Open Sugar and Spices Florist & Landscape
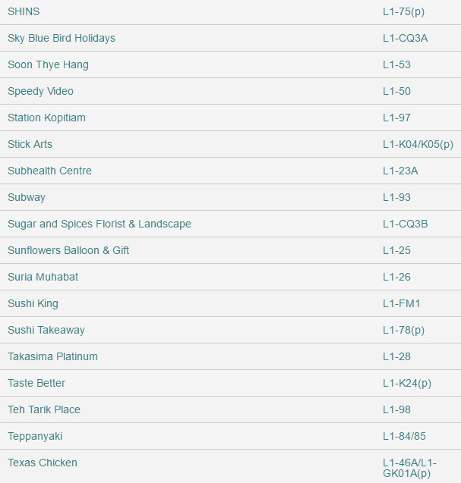This screenshot has height=483, width=461. point(99,224)
